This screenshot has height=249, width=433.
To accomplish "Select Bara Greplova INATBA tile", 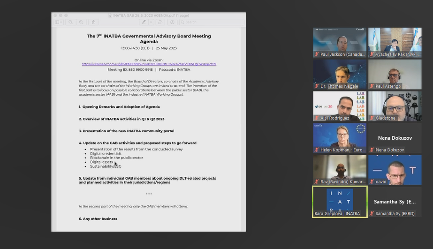I will click(340, 202).
